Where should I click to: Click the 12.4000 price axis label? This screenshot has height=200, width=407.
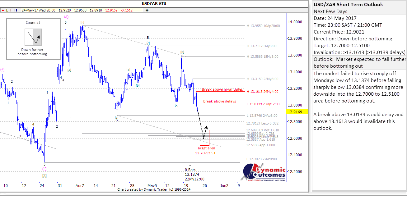[295, 155]
